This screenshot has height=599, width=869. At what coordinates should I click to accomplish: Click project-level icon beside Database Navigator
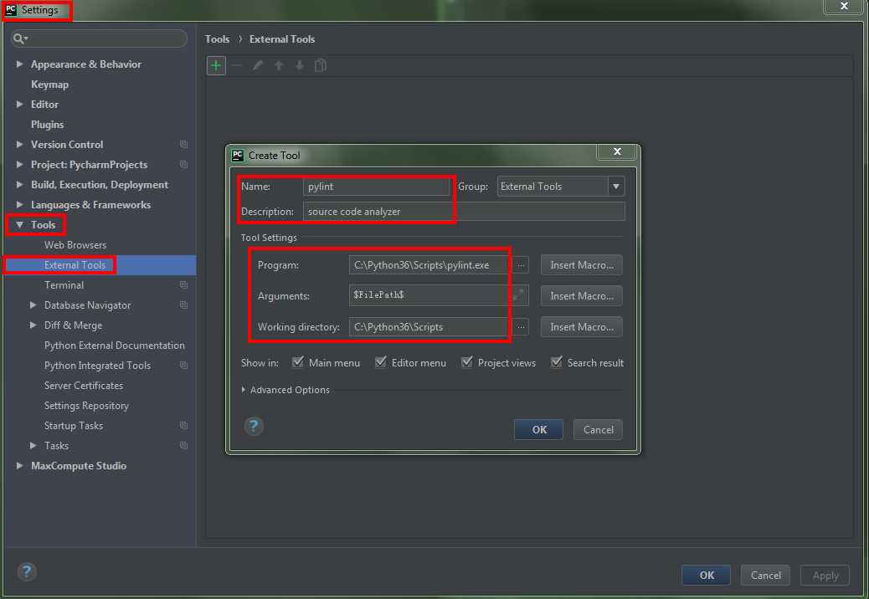pos(183,305)
